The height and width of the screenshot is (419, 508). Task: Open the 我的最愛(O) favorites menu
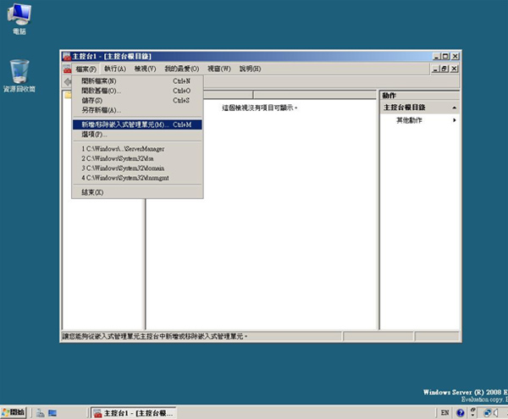[x=181, y=69]
